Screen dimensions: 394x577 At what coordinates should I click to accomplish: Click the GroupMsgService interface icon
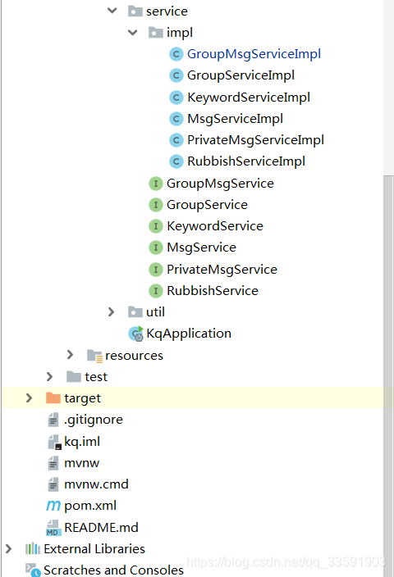click(155, 184)
